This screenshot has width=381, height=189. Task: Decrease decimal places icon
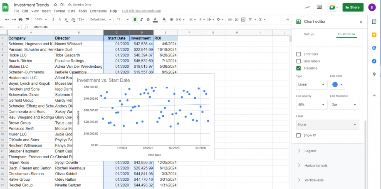pyautogui.click(x=66, y=20)
